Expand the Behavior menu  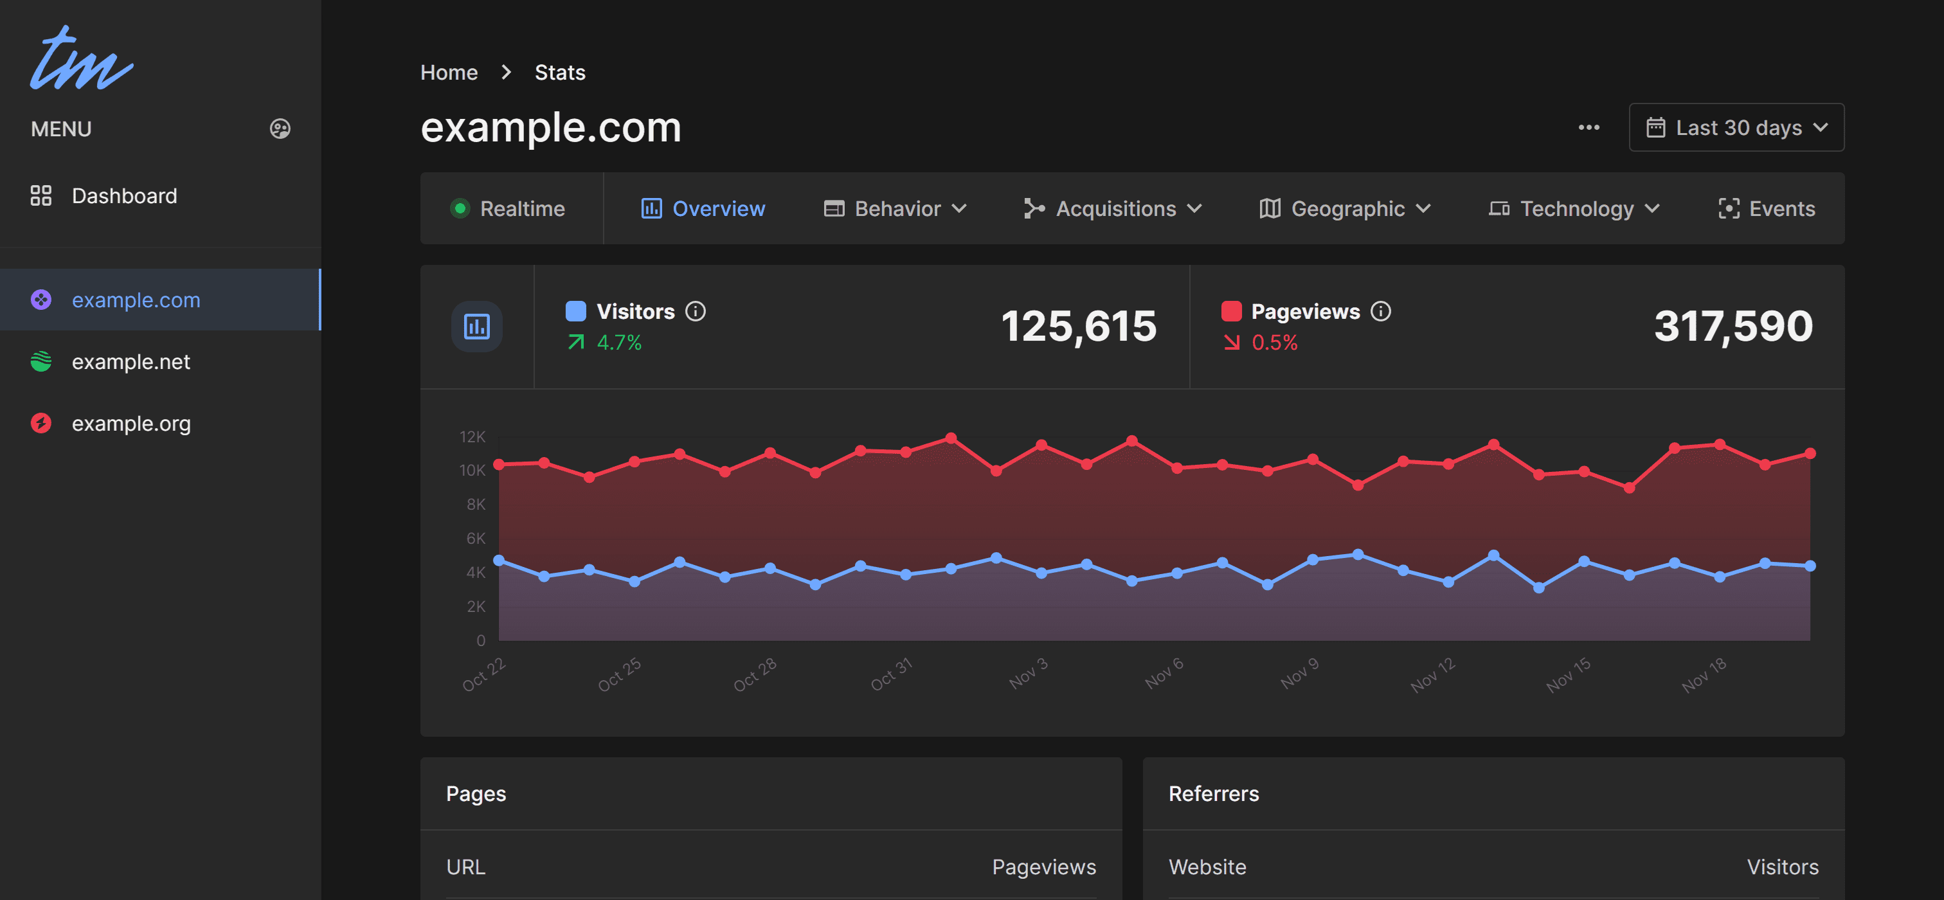tap(895, 208)
